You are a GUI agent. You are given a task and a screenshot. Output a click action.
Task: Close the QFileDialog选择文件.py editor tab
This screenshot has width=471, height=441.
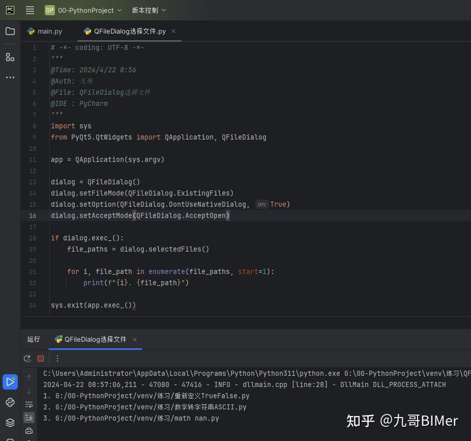click(173, 31)
